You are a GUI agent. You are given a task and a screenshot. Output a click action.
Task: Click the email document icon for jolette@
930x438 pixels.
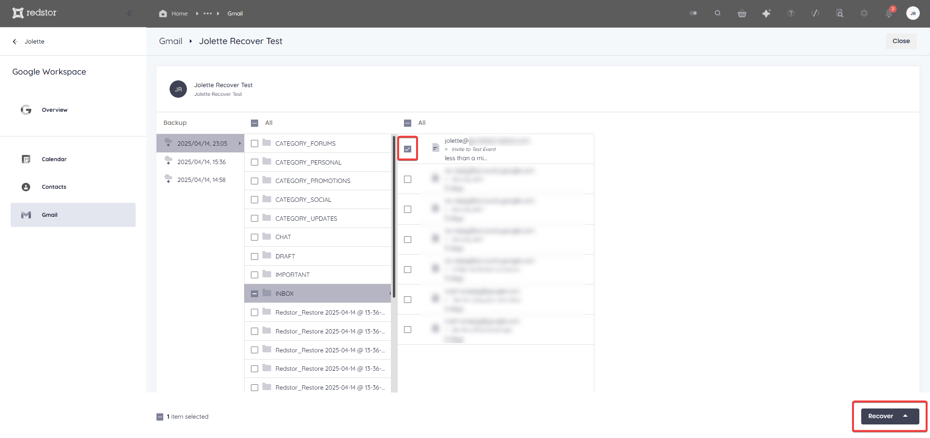[x=435, y=148]
